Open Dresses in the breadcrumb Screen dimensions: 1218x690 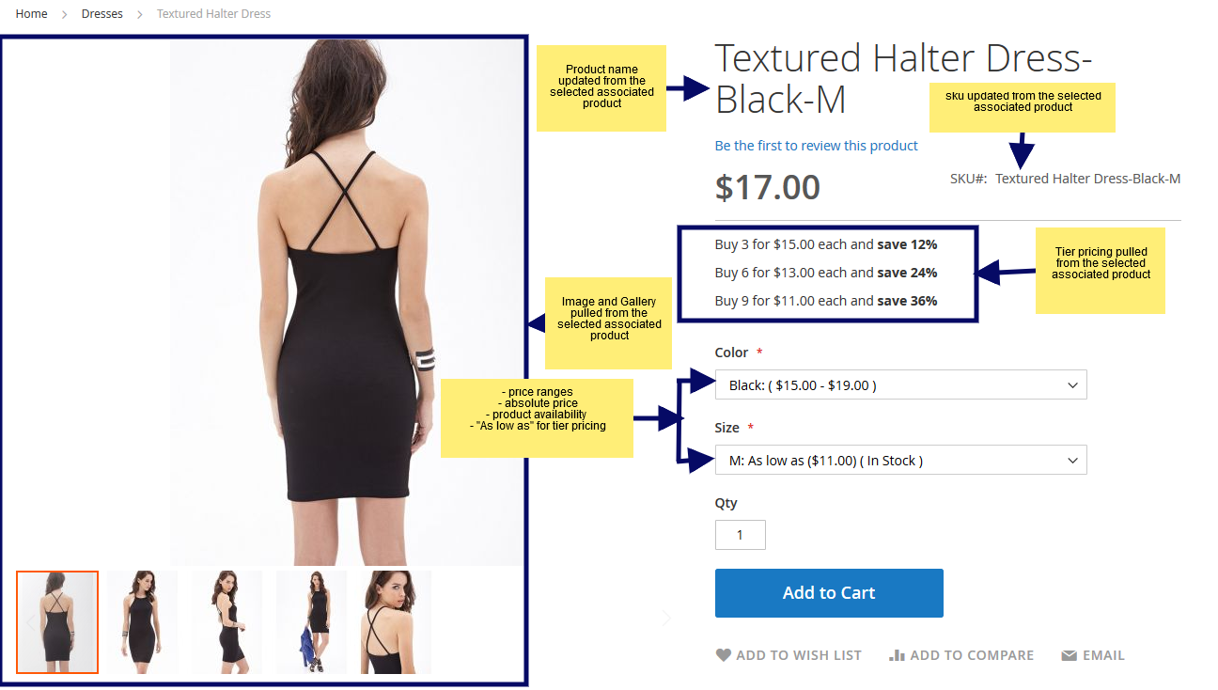pos(102,14)
